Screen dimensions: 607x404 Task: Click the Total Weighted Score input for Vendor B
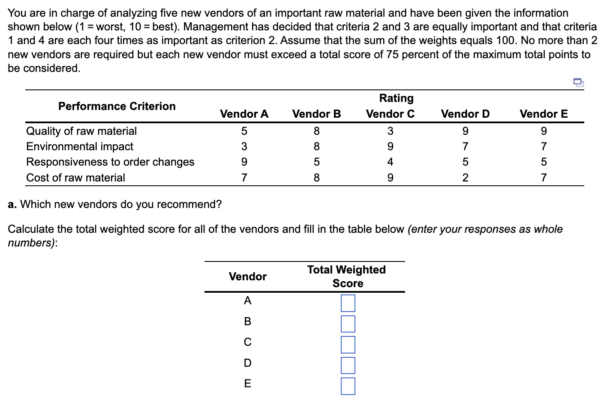348,324
